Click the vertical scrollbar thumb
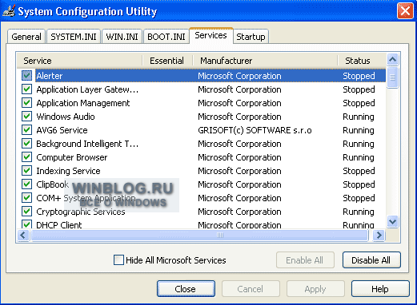This screenshot has width=417, height=305. point(392,77)
